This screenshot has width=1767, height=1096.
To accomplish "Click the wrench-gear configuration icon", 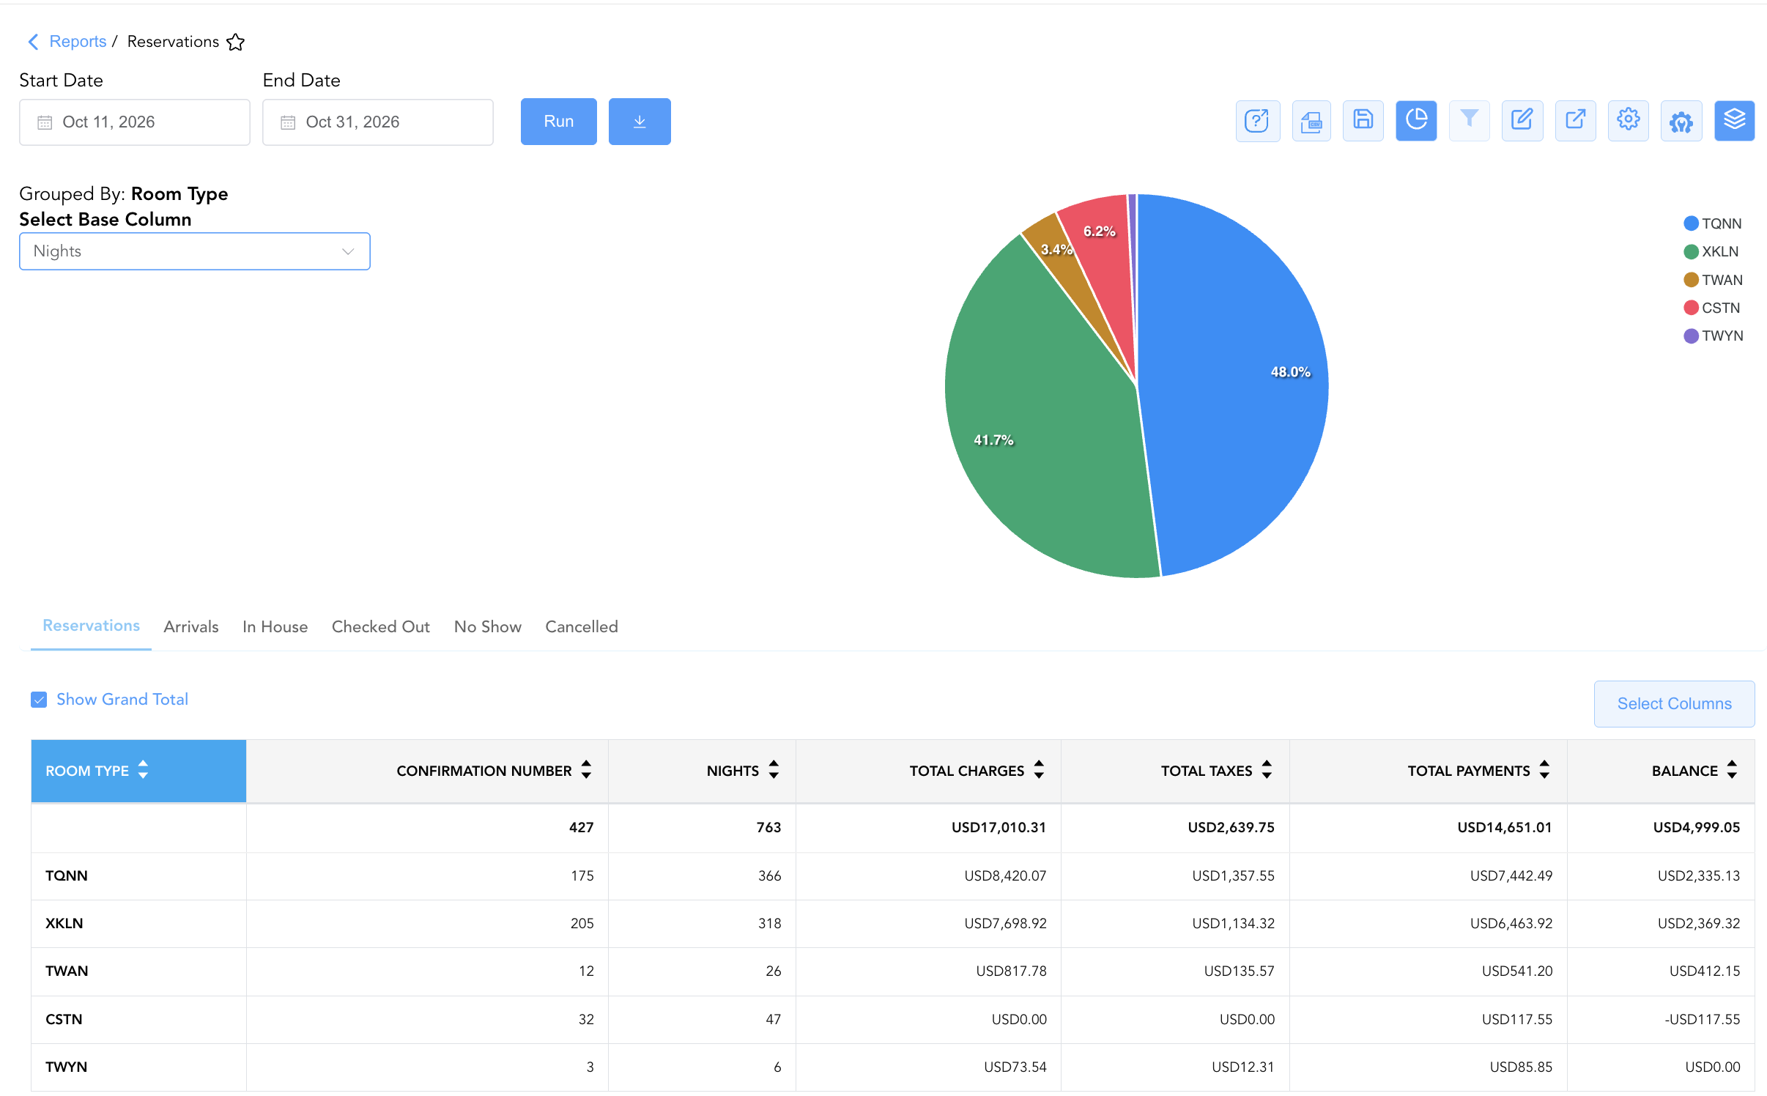I will 1681,121.
